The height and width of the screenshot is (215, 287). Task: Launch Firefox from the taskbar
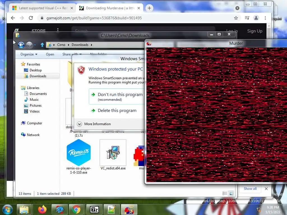coord(42,209)
